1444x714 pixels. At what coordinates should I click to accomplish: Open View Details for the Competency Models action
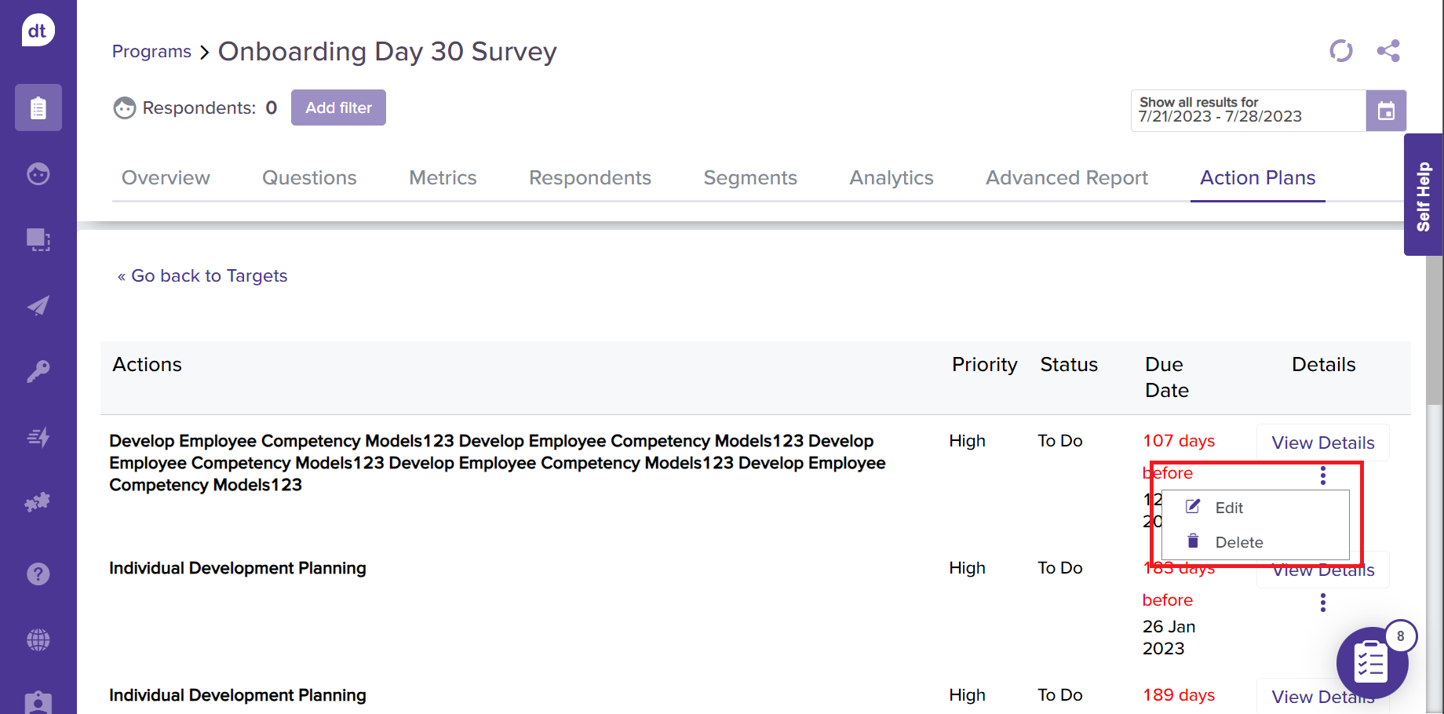(x=1322, y=443)
